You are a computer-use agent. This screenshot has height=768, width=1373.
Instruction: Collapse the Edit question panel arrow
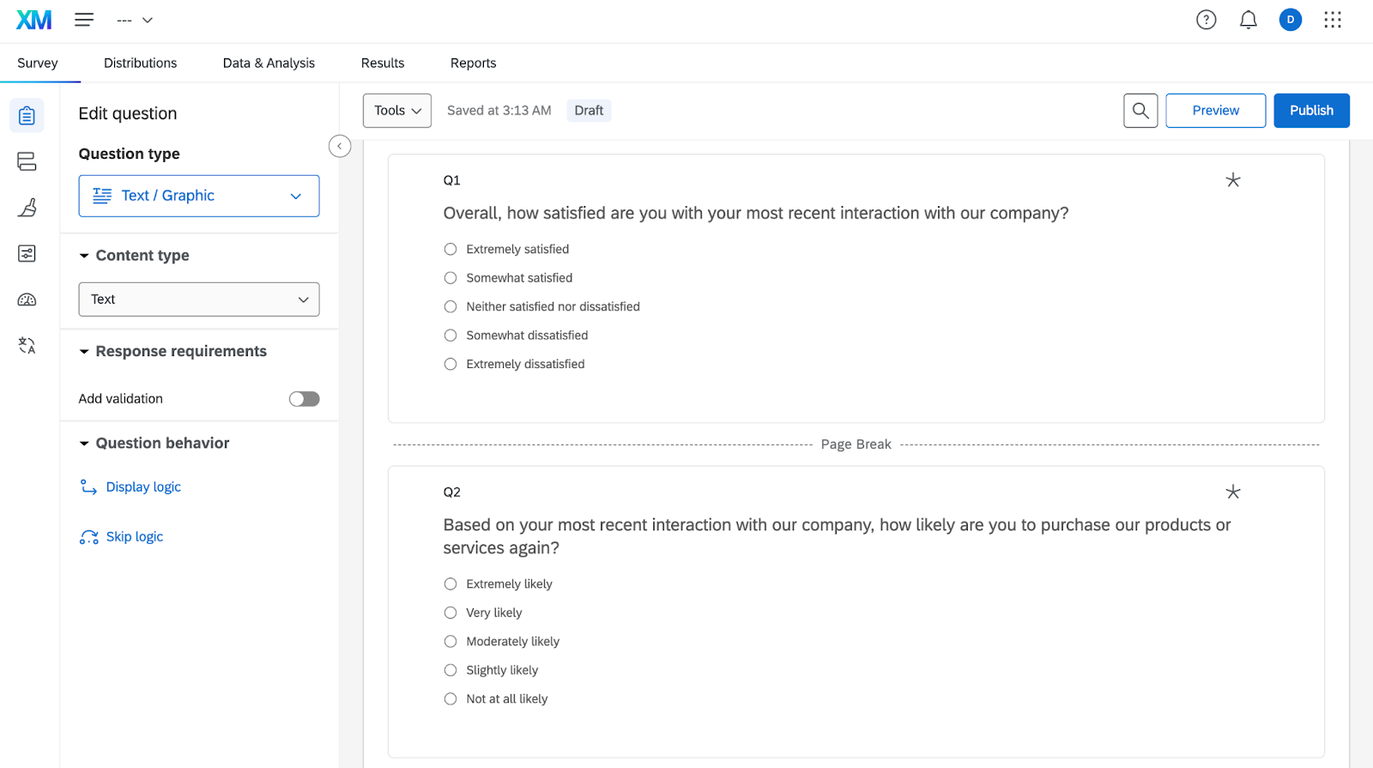340,147
